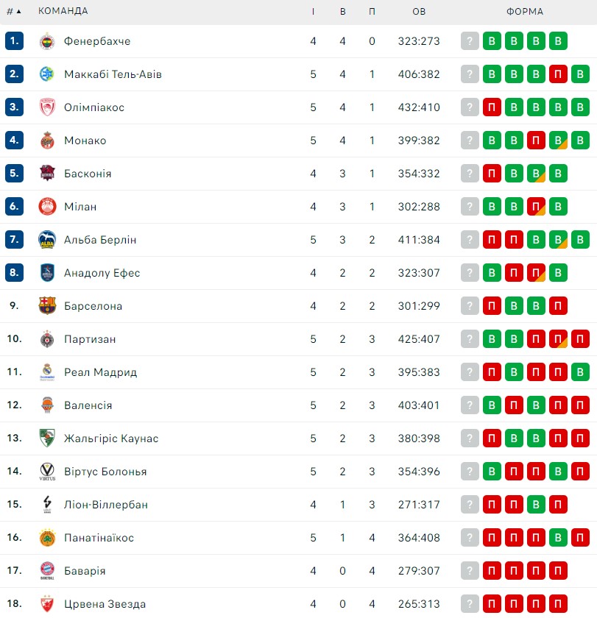Screen dimensions: 597x618
Task: Click the Crvena Zvezda shield logo
Action: (47, 604)
